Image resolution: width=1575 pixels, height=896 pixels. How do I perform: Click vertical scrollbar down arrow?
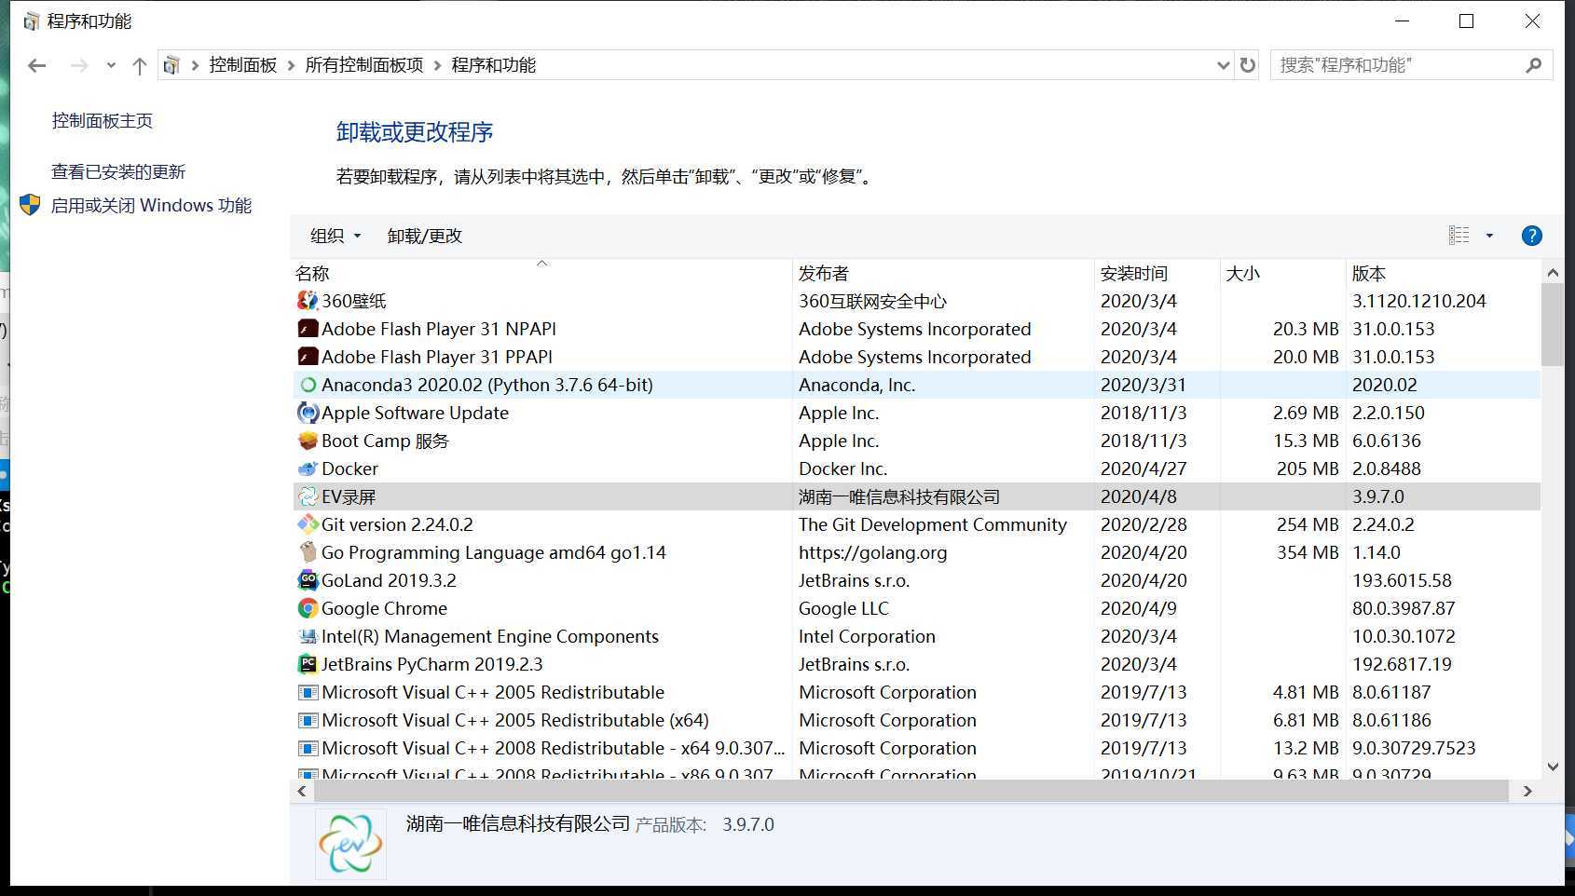point(1552,767)
